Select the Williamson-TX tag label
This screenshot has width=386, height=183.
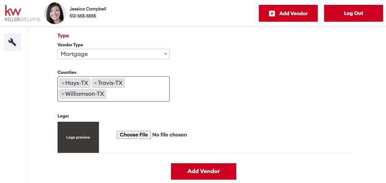click(85, 94)
